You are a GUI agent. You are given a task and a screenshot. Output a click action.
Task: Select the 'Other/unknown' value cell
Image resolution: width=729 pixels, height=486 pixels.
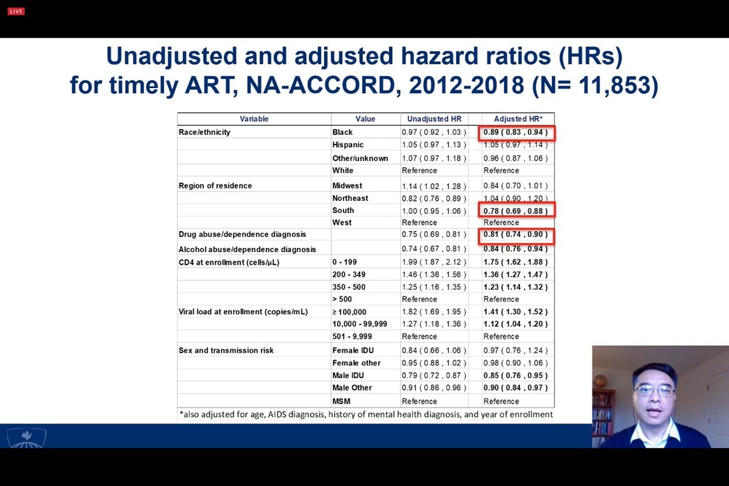point(360,158)
